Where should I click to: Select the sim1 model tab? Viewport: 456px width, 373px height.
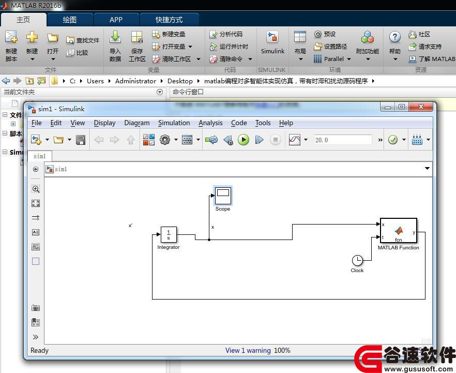(40, 156)
